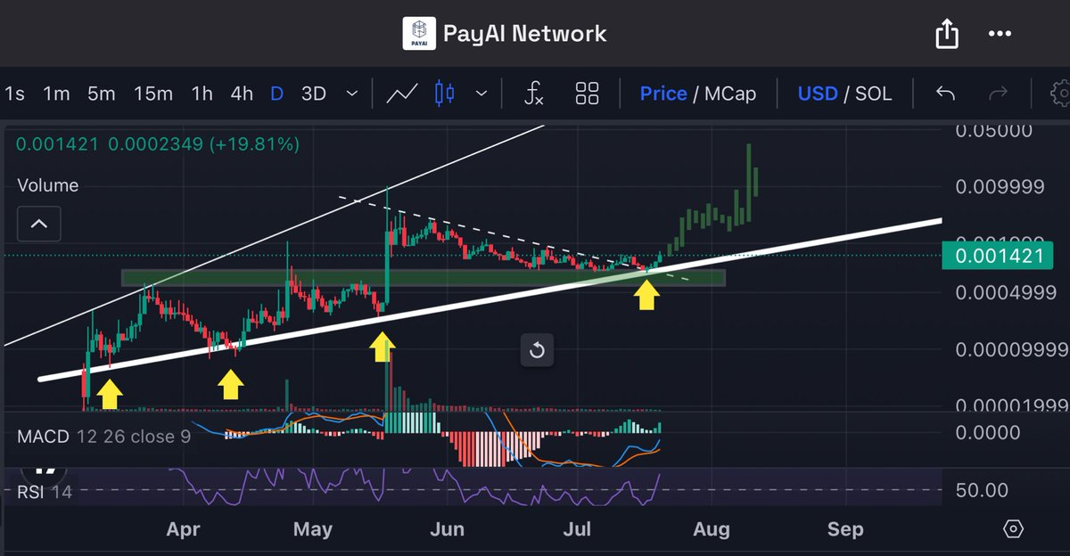Select the 1h timeframe
Screen dimensions: 1070x556
tap(202, 94)
